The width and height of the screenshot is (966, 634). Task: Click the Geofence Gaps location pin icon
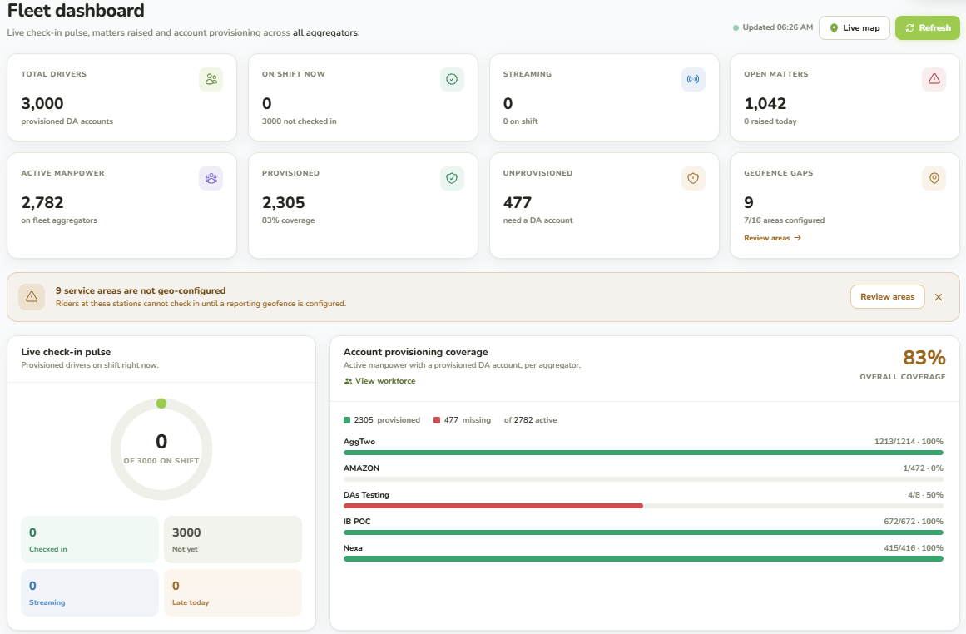point(934,179)
